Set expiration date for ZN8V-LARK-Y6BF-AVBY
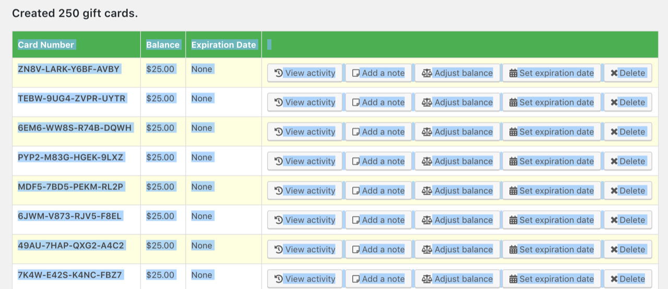This screenshot has width=668, height=289. tap(552, 73)
